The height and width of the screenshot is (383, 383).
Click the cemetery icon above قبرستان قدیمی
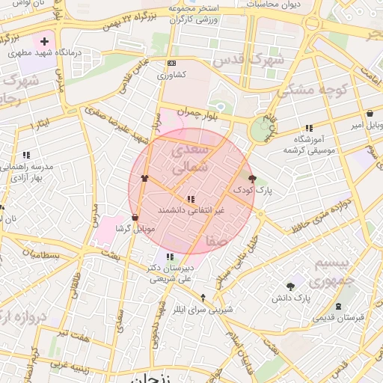pyautogui.click(x=338, y=306)
